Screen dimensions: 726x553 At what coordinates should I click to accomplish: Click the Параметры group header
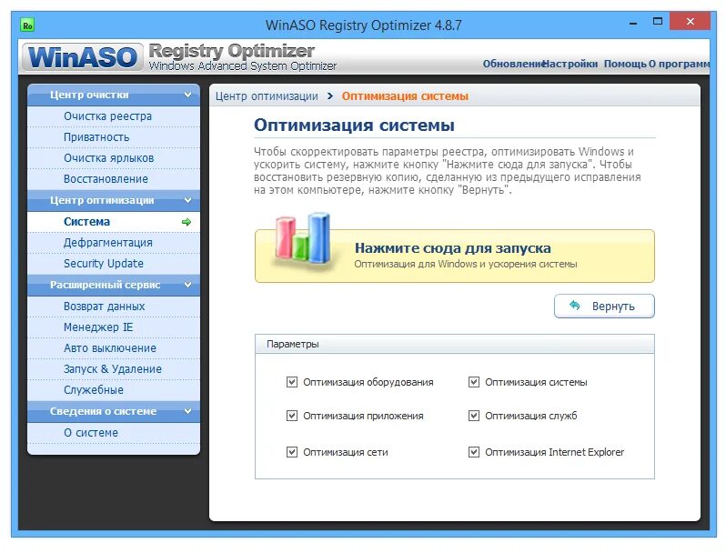(455, 345)
